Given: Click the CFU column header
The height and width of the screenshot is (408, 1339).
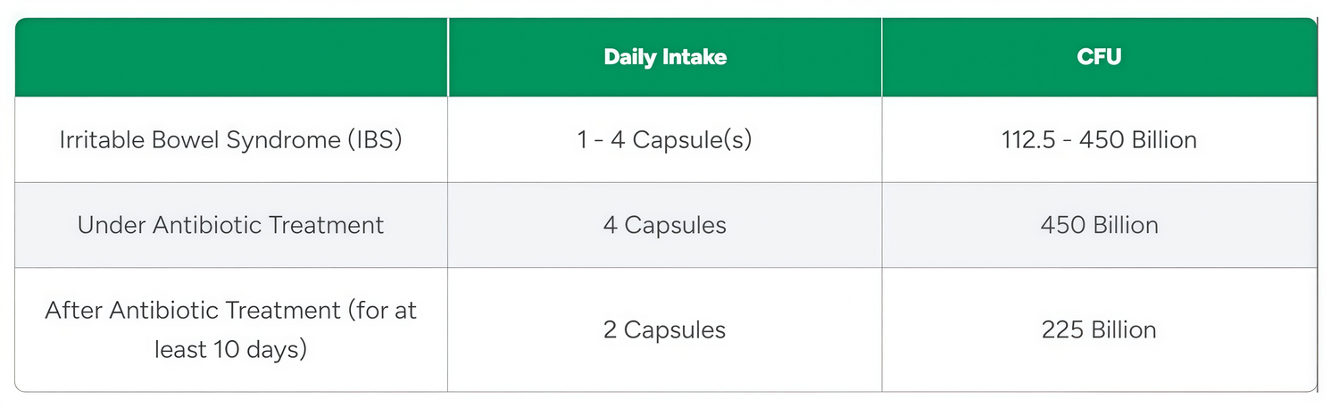Looking at the screenshot, I should pyautogui.click(x=1099, y=57).
